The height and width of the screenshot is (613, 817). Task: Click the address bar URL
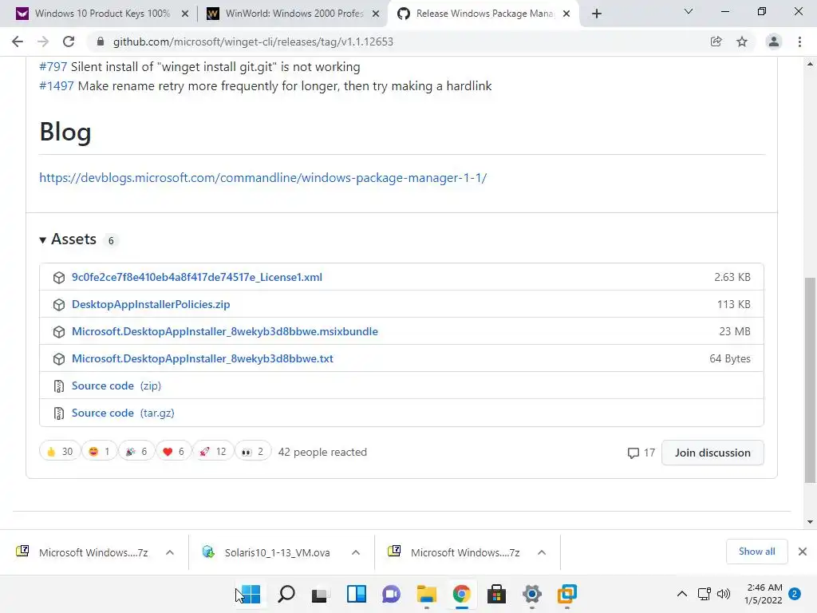[253, 42]
